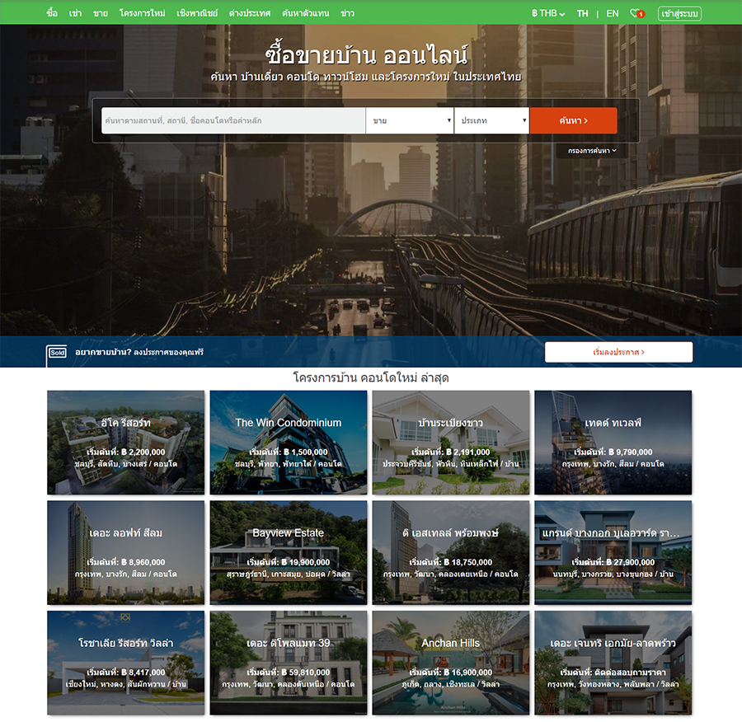The width and height of the screenshot is (742, 722).
Task: Open the ประเภท property type dropdown
Action: [x=491, y=120]
